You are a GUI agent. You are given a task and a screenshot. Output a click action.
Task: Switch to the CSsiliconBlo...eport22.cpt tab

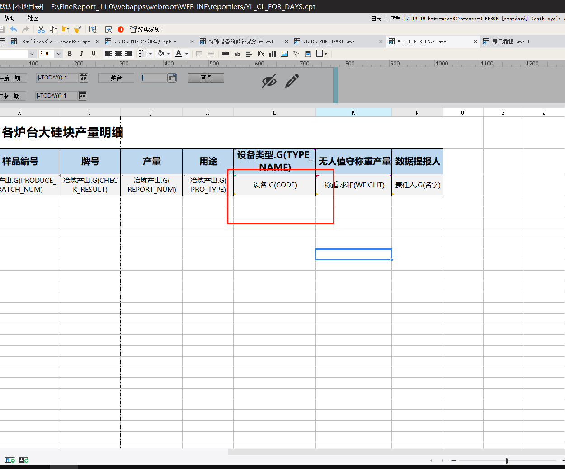point(55,42)
